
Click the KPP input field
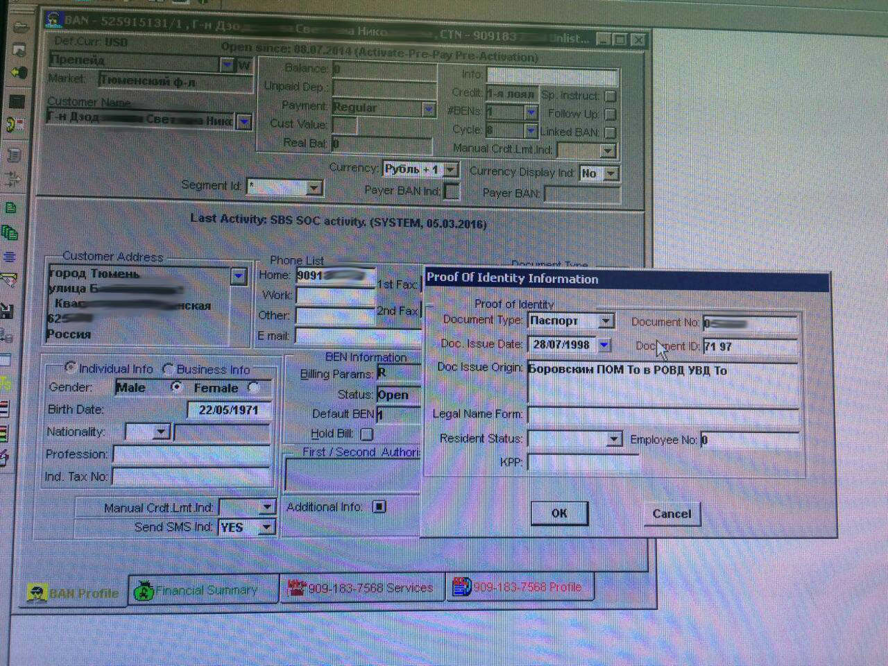coord(583,462)
